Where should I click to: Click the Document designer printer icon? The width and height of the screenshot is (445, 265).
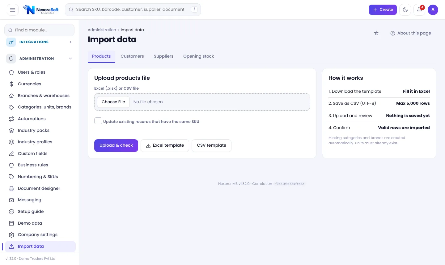click(x=11, y=188)
